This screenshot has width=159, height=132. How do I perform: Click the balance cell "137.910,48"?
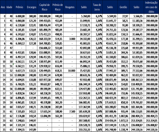tap(84, 93)
